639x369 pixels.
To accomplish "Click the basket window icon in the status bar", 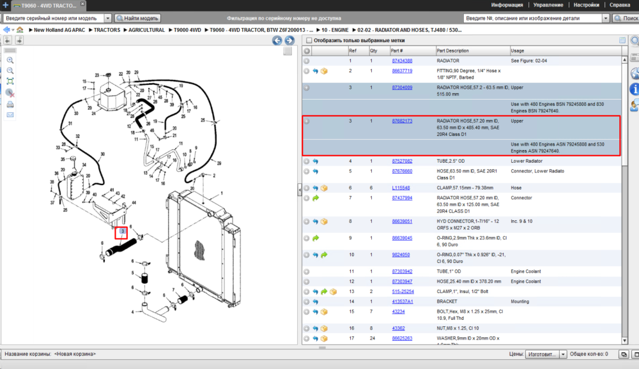I will (624, 354).
